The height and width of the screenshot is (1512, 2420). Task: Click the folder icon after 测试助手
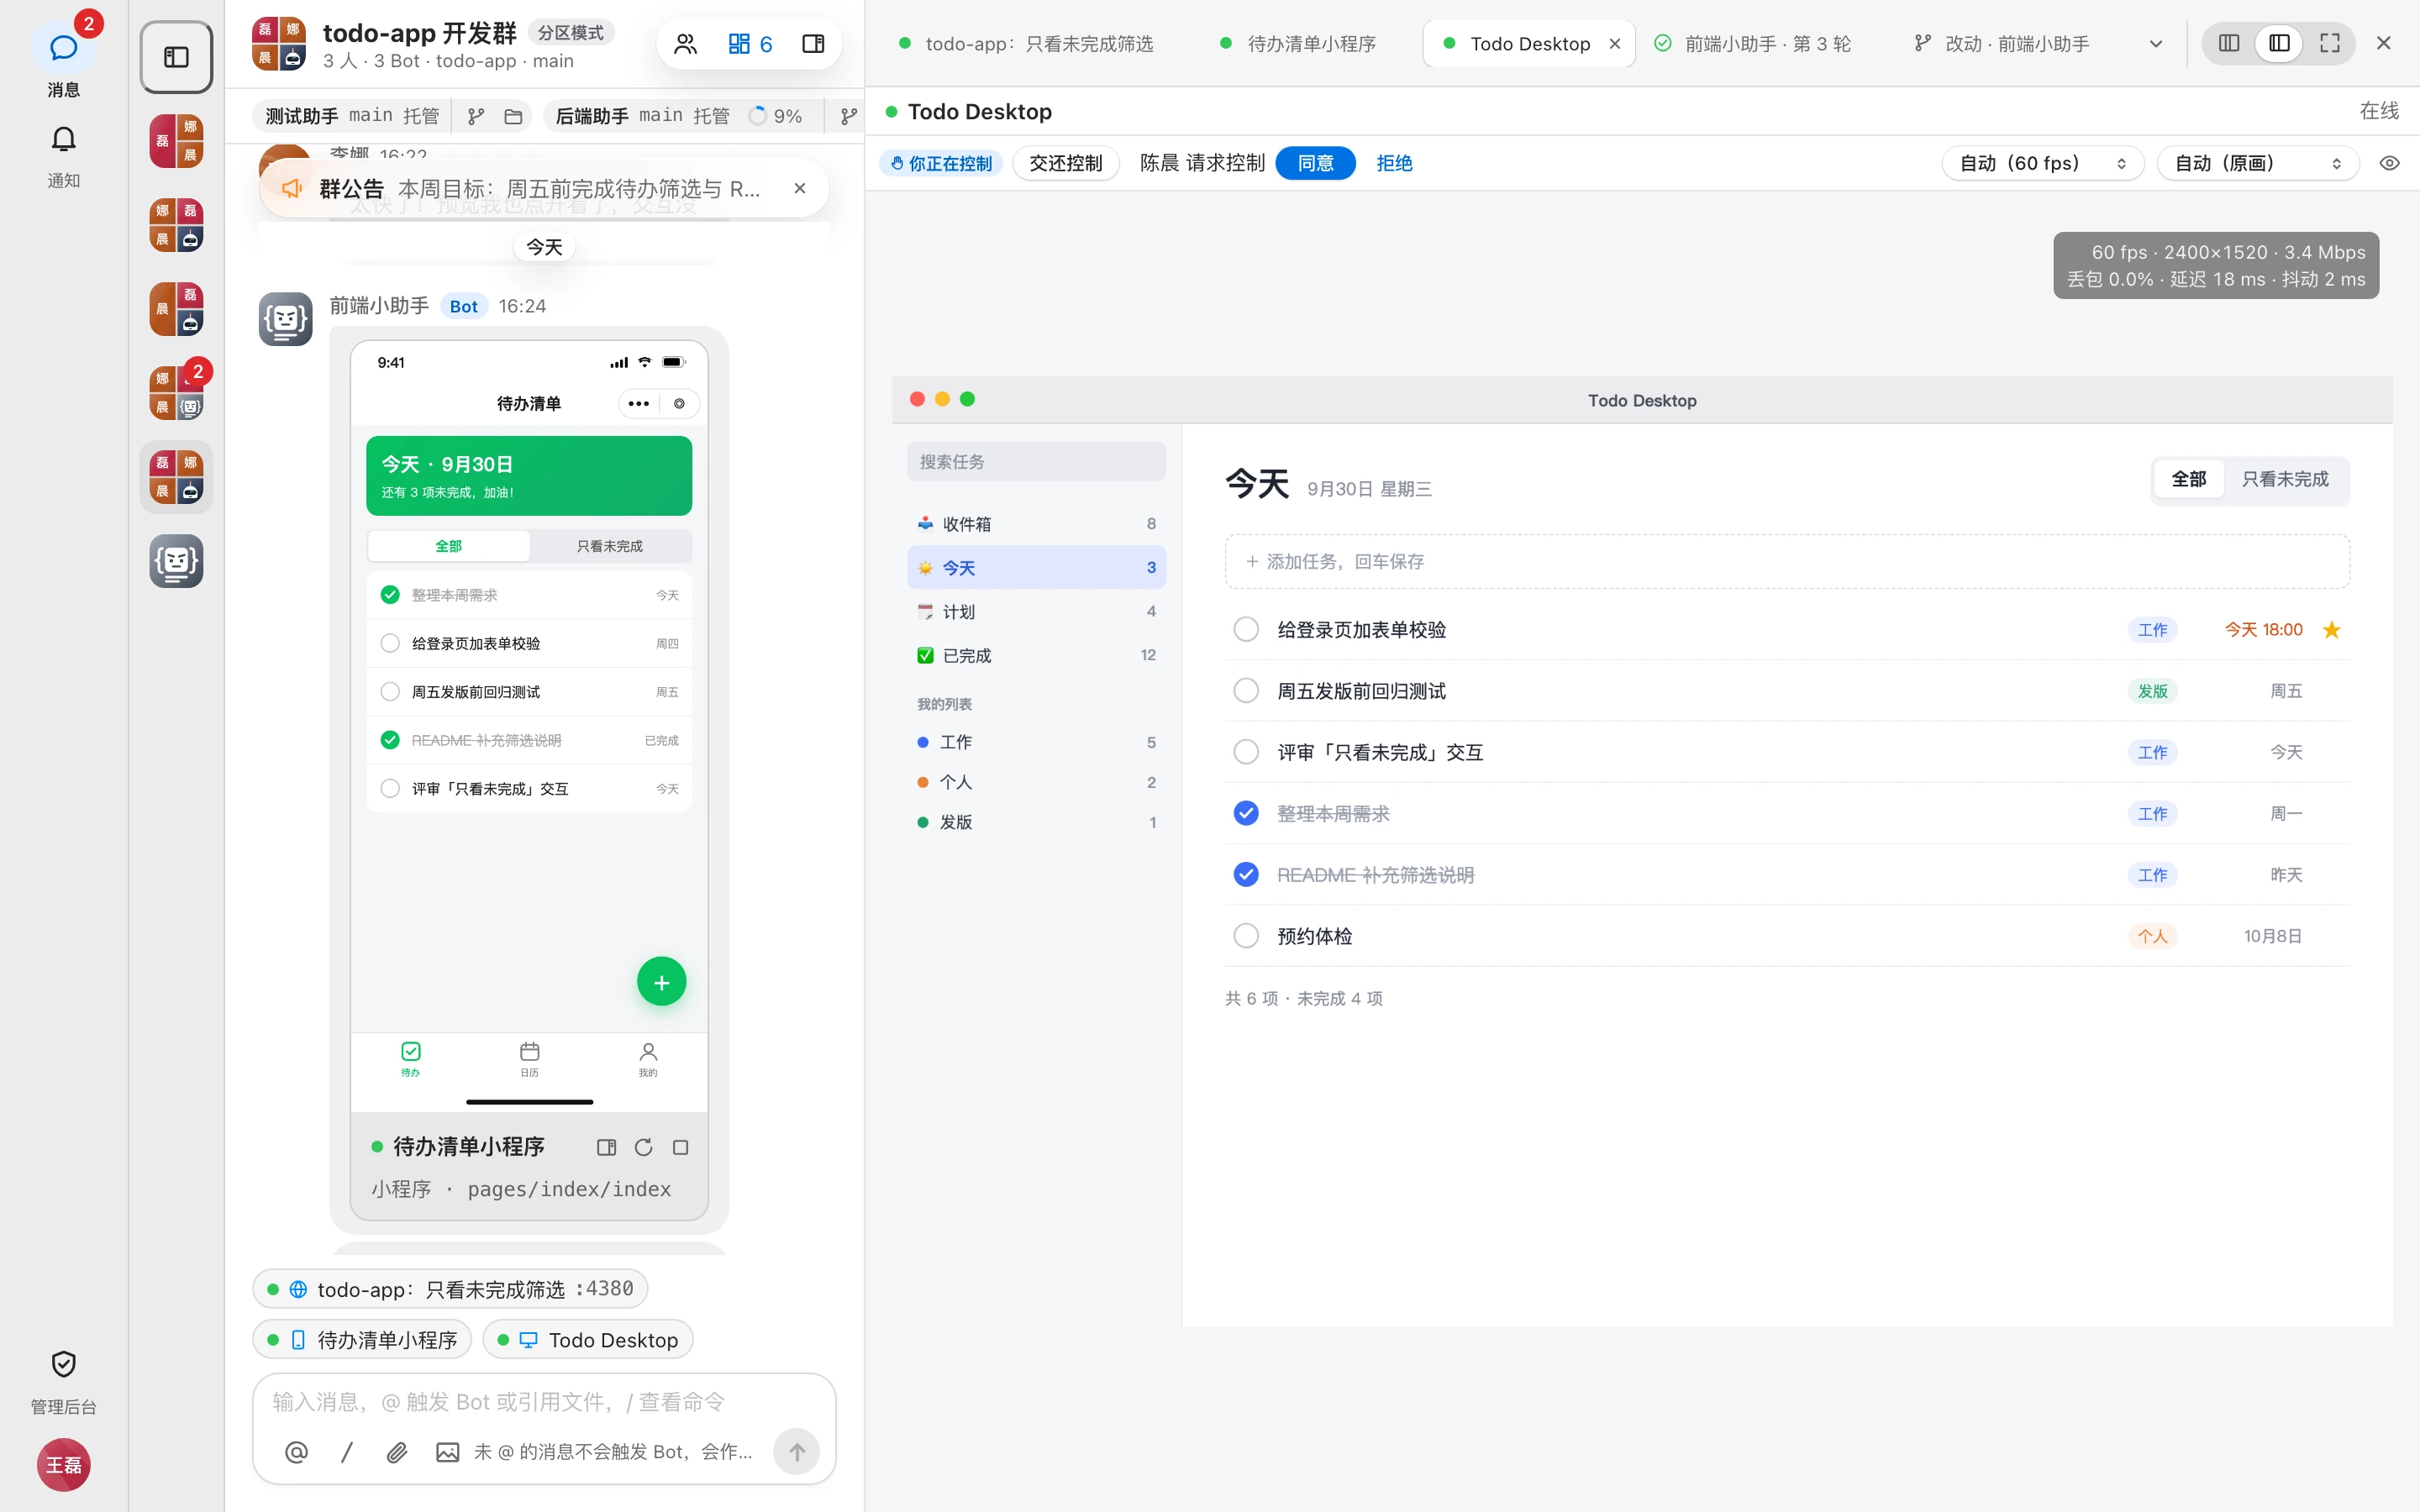point(513,116)
